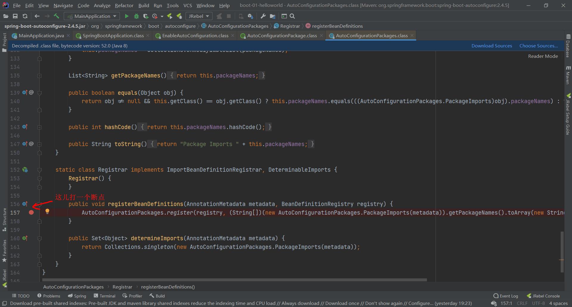572x307 pixels.
Task: Click the Open folder toolbar icon
Action: tap(6, 16)
